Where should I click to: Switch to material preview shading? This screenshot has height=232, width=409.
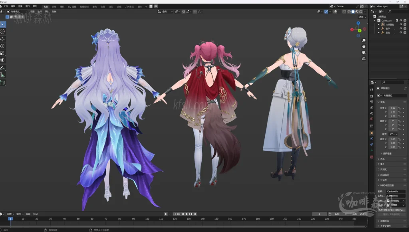[x=357, y=12]
